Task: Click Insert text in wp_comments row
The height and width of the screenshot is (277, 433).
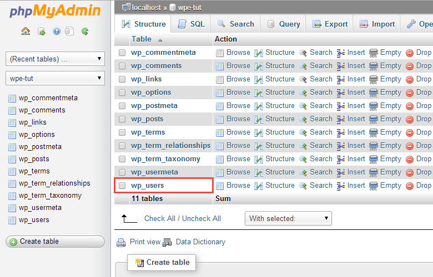Action: coord(356,65)
